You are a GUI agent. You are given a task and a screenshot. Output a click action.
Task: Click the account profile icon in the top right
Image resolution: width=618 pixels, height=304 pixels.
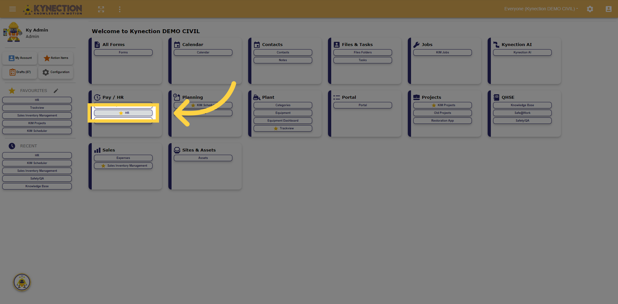[608, 9]
